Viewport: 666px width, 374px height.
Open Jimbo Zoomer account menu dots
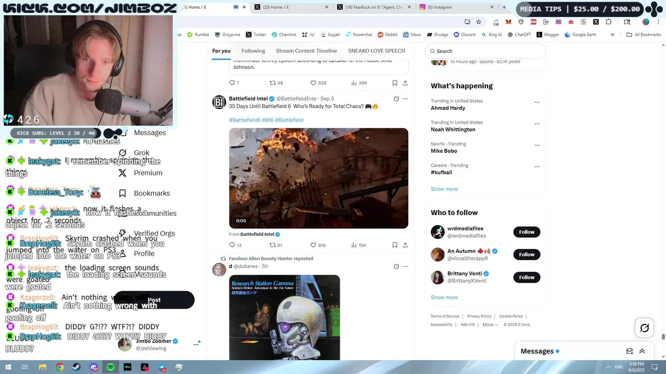click(x=196, y=344)
